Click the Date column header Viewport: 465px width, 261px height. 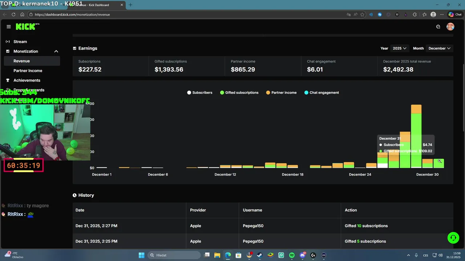pyautogui.click(x=80, y=210)
